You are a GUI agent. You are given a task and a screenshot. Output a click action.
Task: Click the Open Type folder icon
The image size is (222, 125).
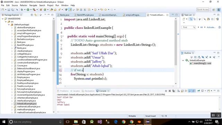click(x=52, y=10)
